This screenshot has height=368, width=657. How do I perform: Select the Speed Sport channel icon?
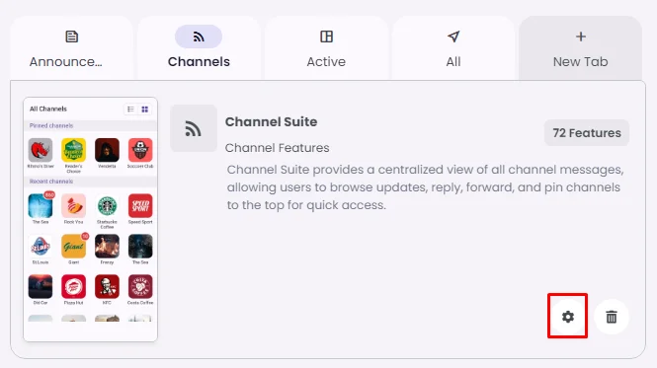(140, 205)
